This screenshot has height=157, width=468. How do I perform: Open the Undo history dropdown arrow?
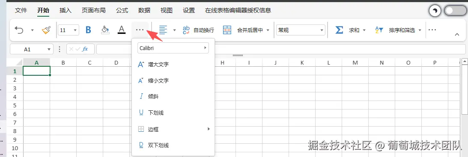(x=32, y=30)
